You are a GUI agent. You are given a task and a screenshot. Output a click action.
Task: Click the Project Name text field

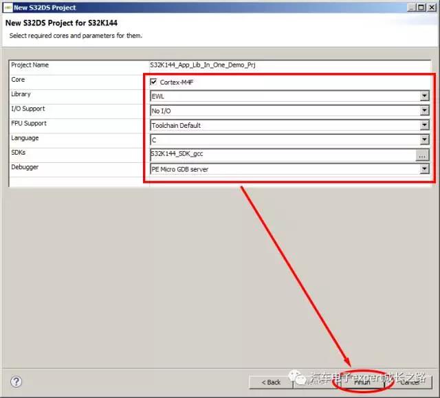pyautogui.click(x=289, y=65)
